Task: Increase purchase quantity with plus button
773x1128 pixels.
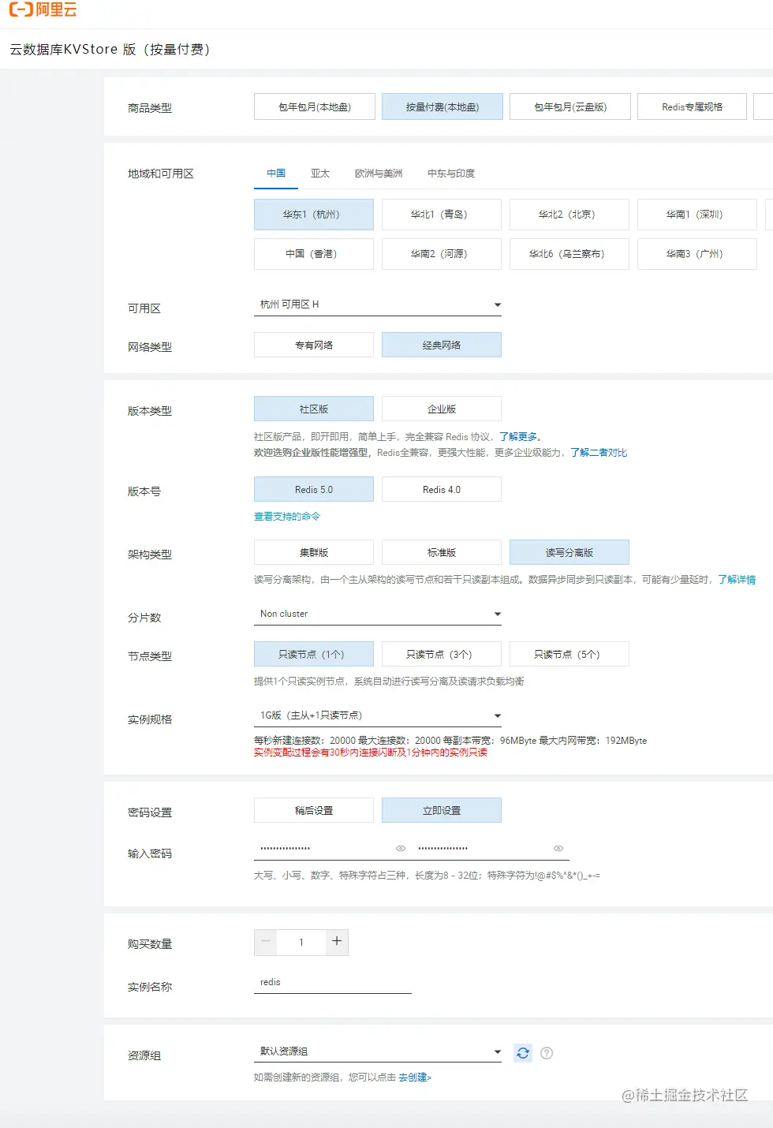Action: (337, 942)
